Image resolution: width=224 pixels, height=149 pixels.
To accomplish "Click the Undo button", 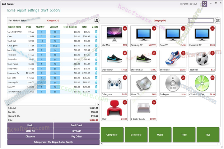I will click(x=30, y=125).
